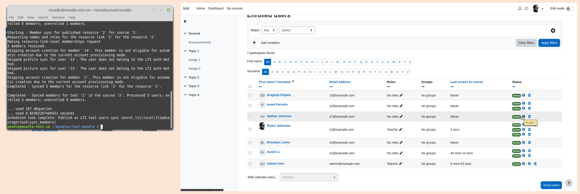Image resolution: width=580 pixels, height=194 pixels.
Task: Open Assign 2 in the course index
Action: coord(194,68)
